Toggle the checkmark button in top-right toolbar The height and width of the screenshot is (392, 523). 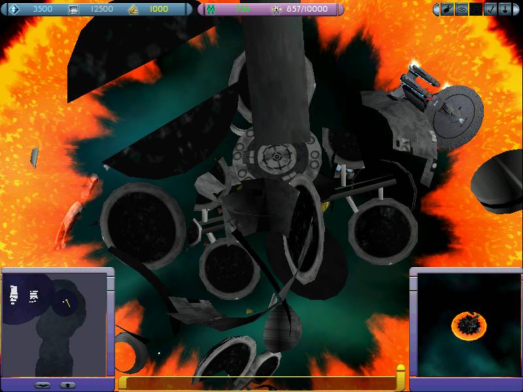490,9
